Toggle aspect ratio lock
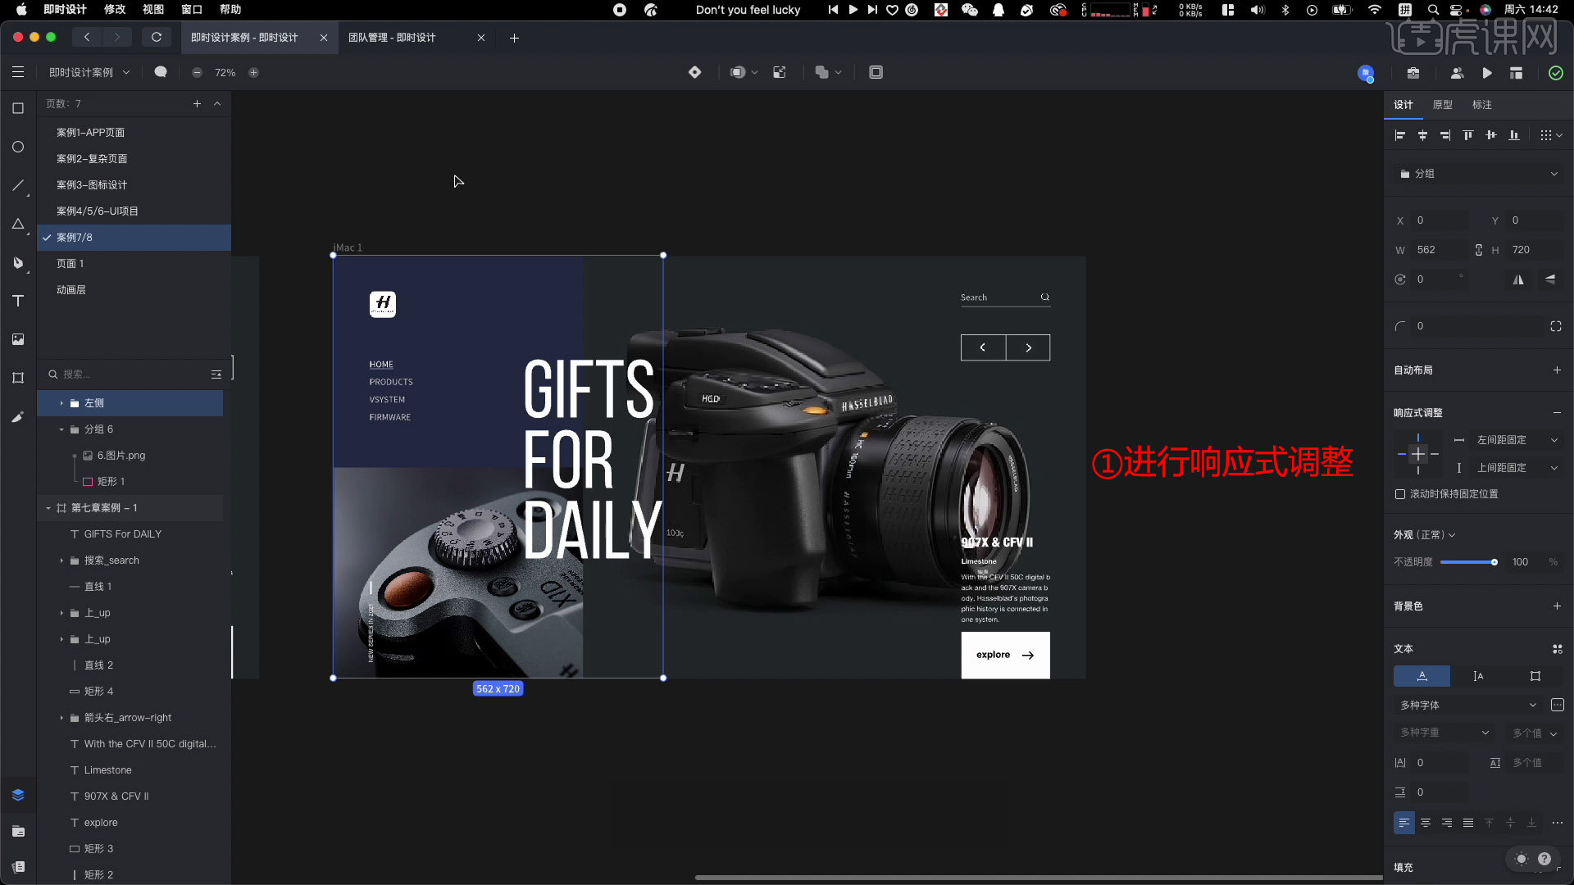Viewport: 1574px width, 885px height. click(x=1479, y=250)
